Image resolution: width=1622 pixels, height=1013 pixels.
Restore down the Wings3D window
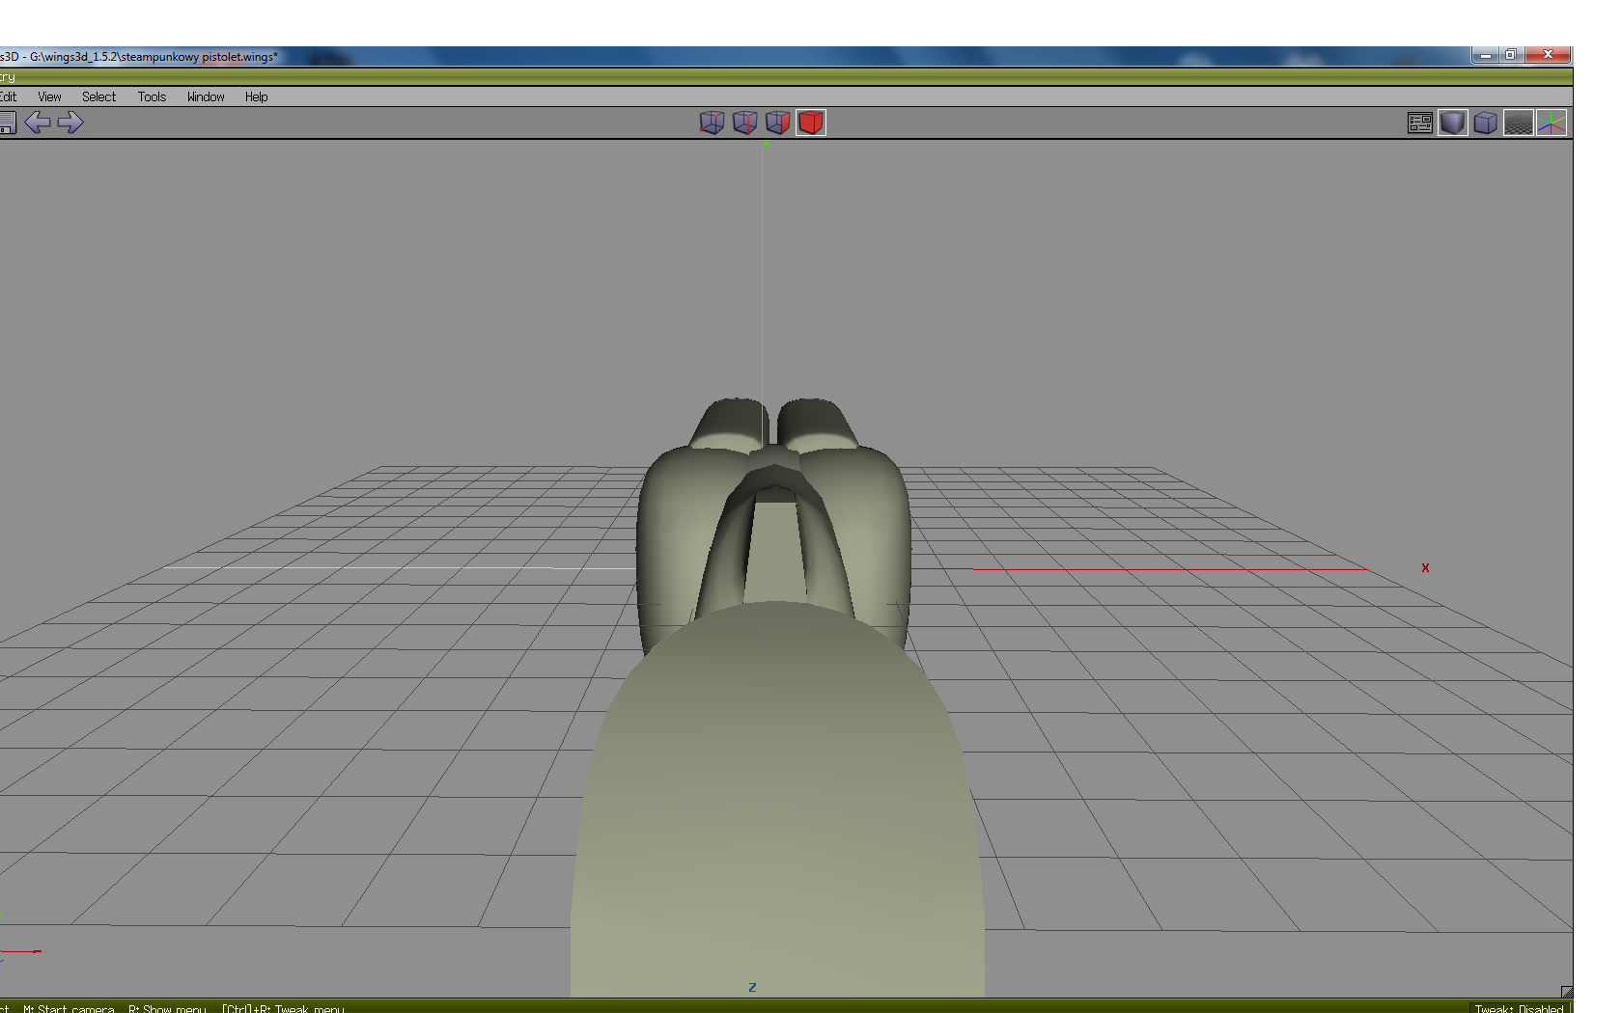pos(1511,55)
